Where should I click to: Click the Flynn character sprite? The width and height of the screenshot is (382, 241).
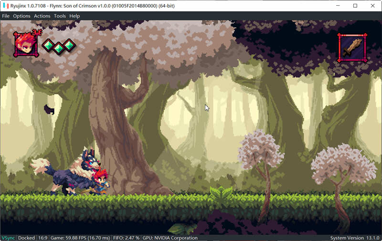point(101,182)
